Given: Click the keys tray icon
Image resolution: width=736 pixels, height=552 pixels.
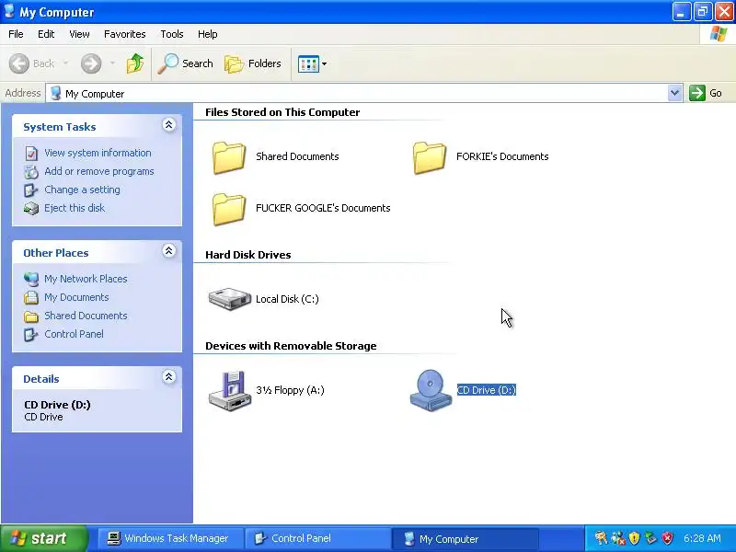Looking at the screenshot, I should [x=601, y=538].
